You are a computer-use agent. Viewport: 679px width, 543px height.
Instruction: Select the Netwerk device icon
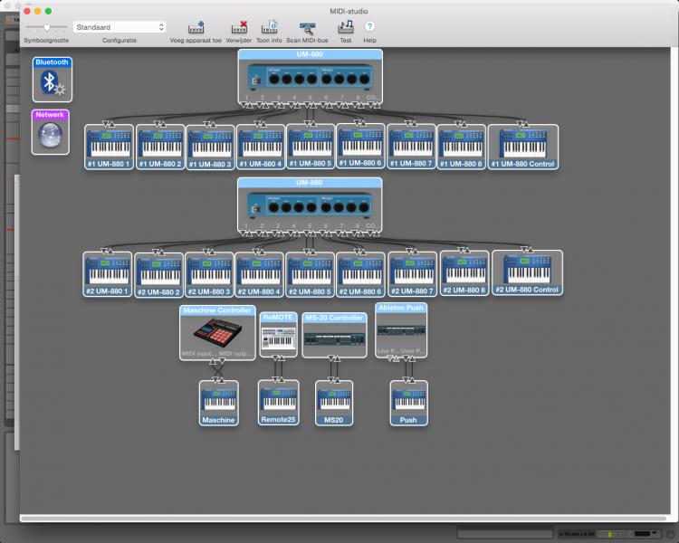click(x=50, y=132)
